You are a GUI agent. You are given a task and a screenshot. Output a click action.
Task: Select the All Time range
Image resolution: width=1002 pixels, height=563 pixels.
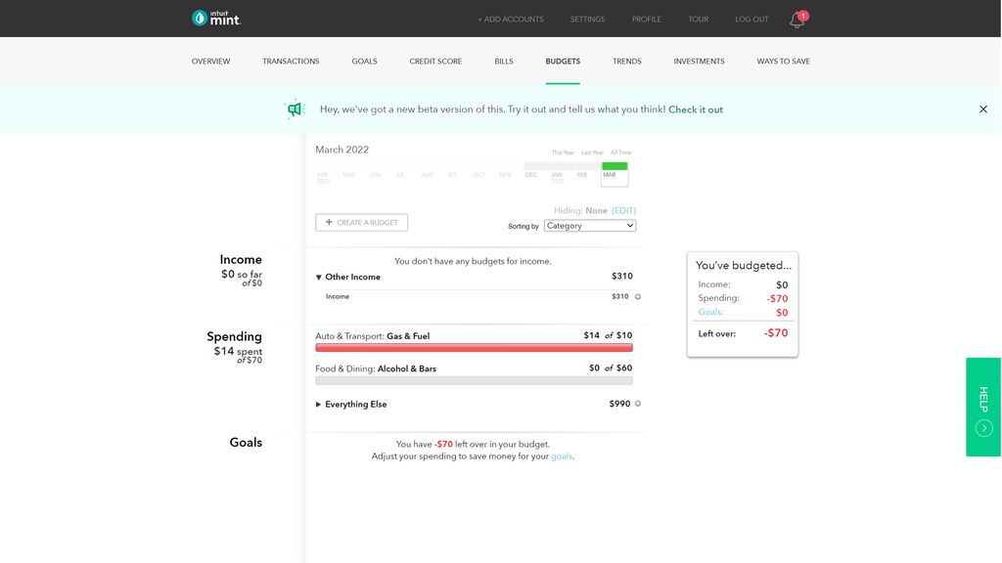click(x=618, y=152)
